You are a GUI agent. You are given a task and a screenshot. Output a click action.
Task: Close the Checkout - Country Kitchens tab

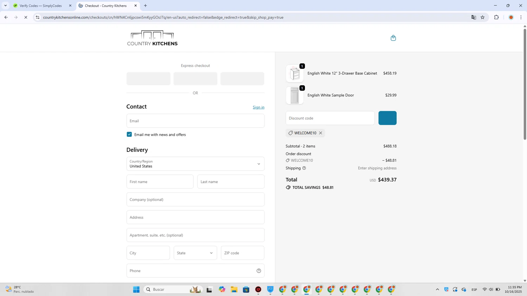(136, 6)
